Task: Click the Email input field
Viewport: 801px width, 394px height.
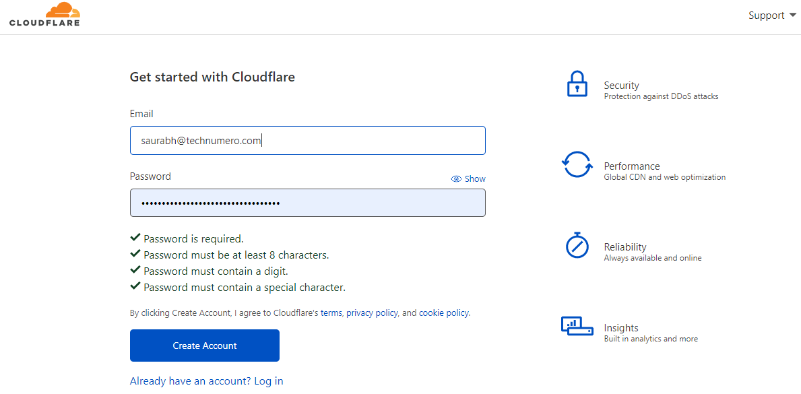Action: point(307,141)
